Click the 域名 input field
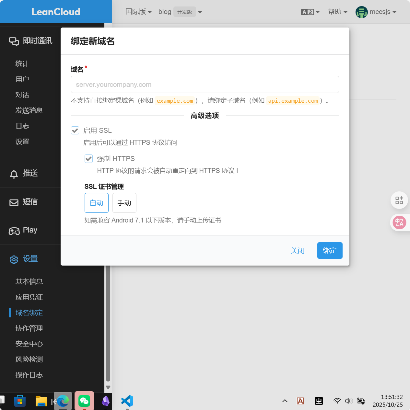The height and width of the screenshot is (410, 410). point(205,85)
